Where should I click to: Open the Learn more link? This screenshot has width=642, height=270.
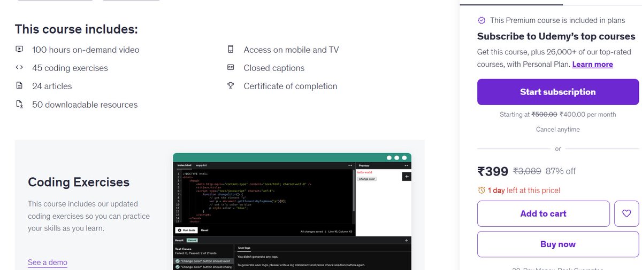(592, 64)
